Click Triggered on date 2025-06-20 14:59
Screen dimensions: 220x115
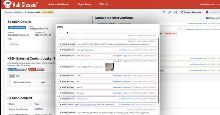pyautogui.click(x=43, y=35)
